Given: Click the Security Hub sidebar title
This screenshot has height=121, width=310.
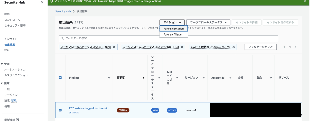Looking at the screenshot, I should [x=14, y=2].
